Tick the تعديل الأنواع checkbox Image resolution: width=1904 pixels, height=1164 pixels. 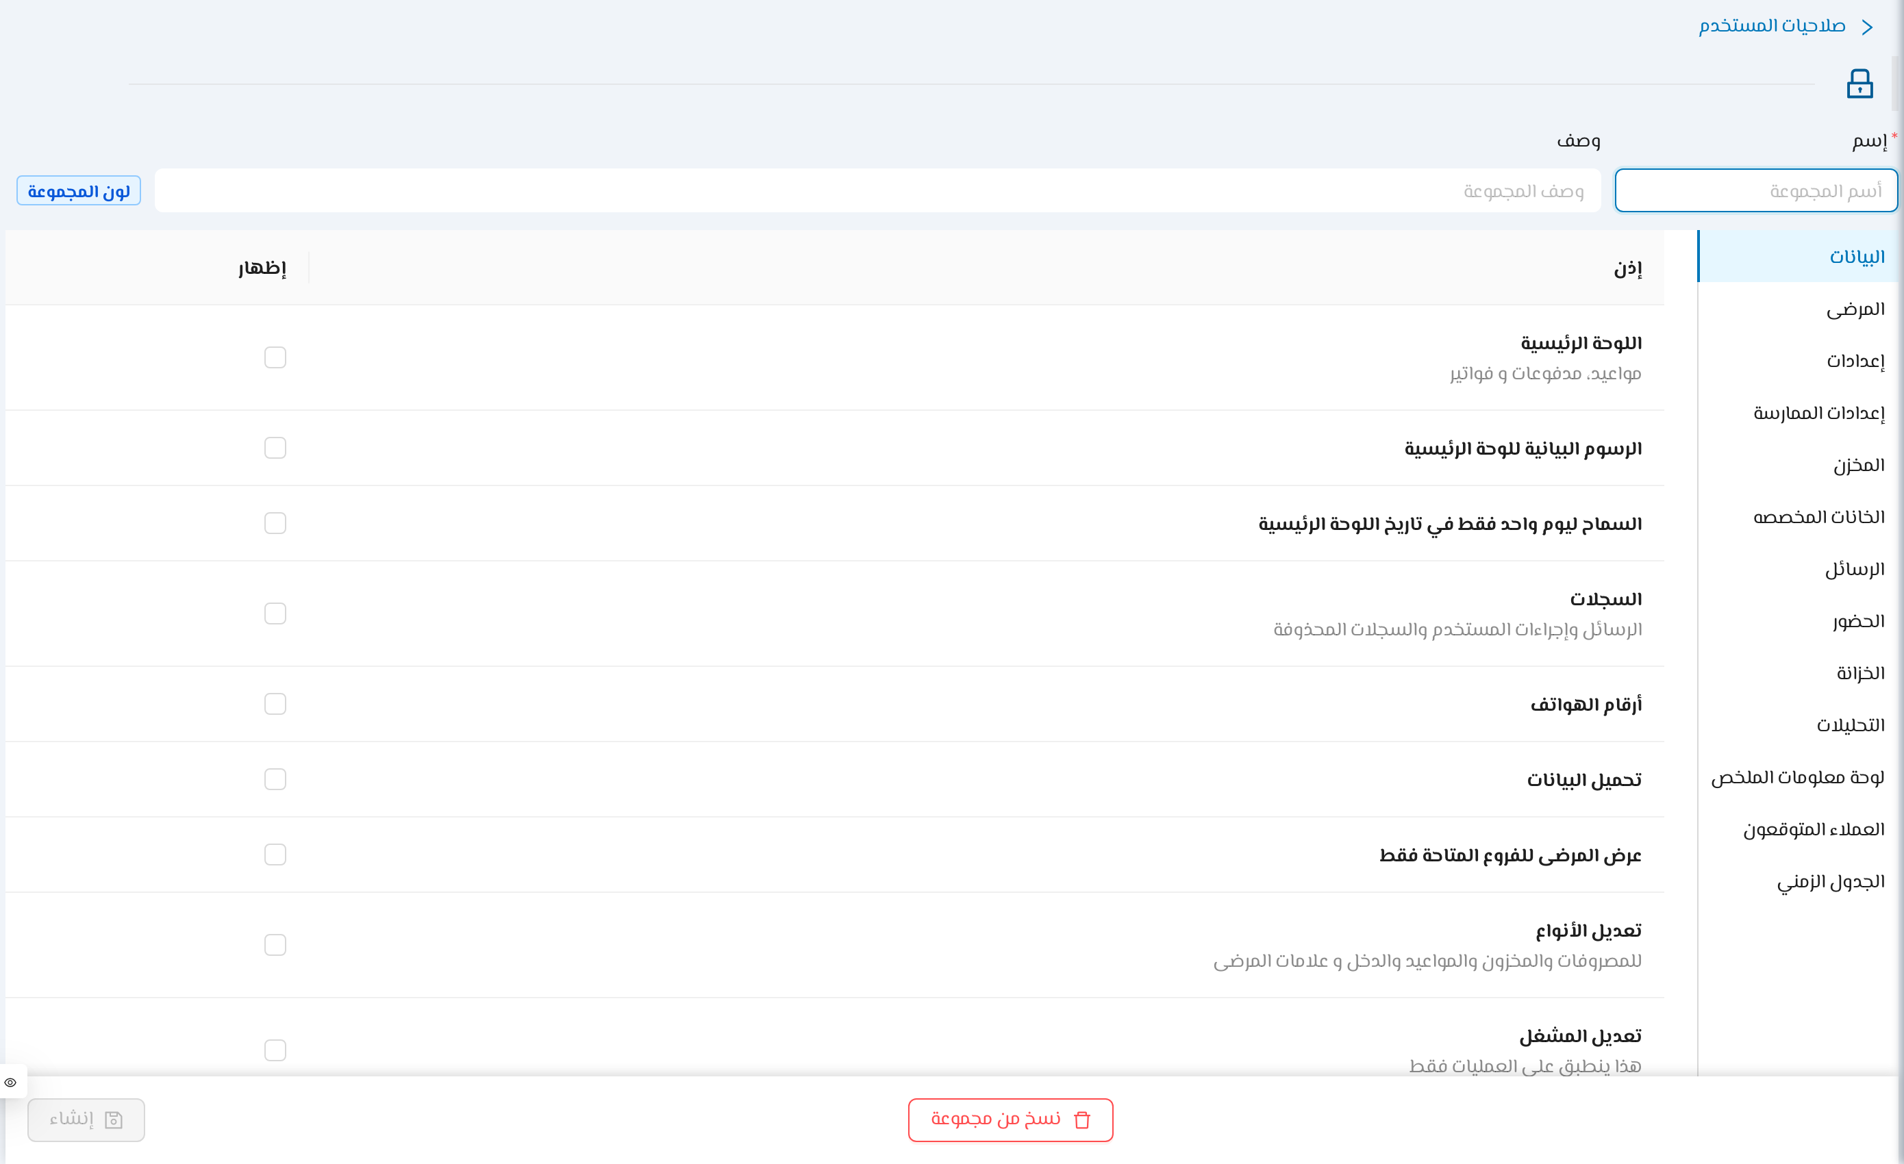pos(275,945)
